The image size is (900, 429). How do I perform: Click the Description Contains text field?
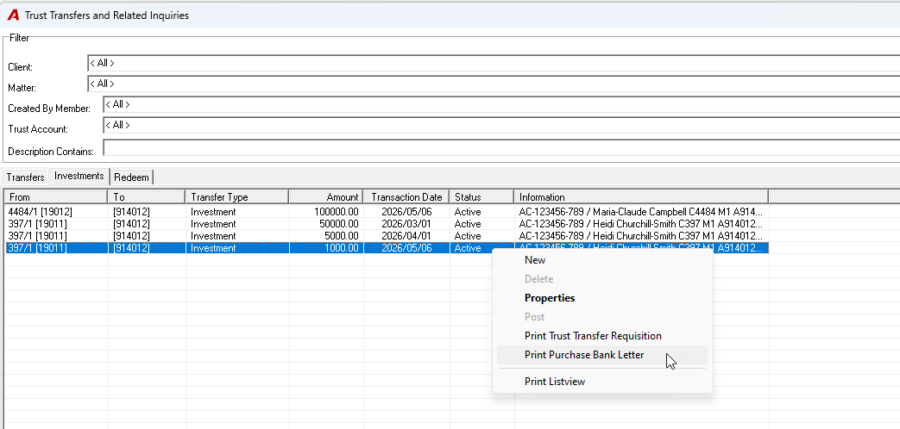pos(501,148)
